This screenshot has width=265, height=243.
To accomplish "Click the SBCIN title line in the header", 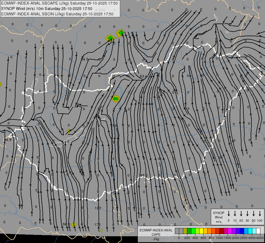I will point(57,14).
